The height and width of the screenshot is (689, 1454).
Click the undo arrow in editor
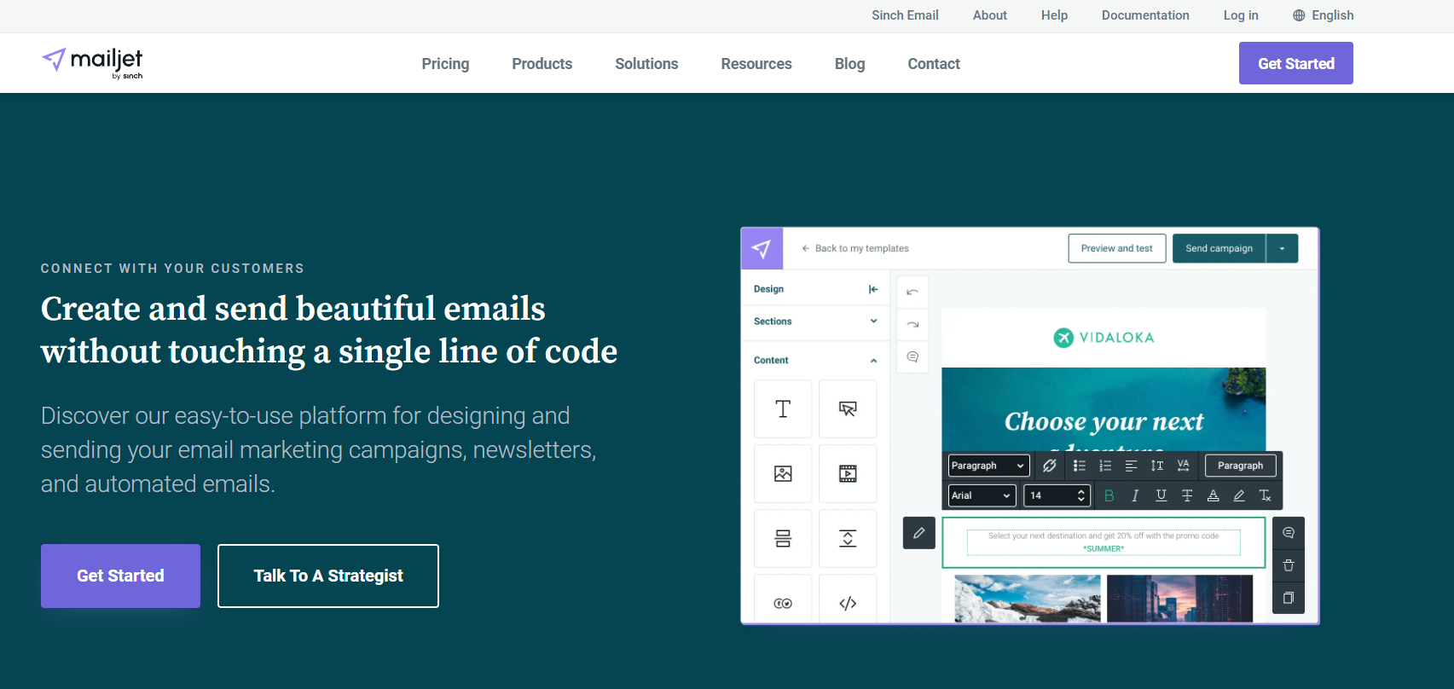[912, 292]
